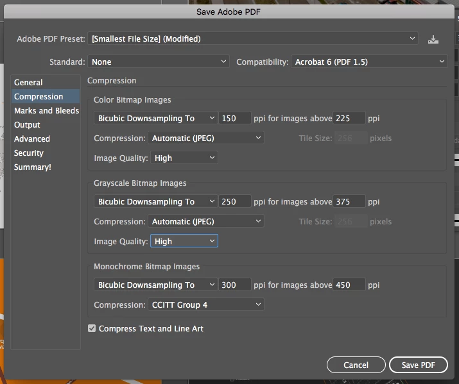459x384 pixels.
Task: Open the Advanced section
Action: point(46,139)
